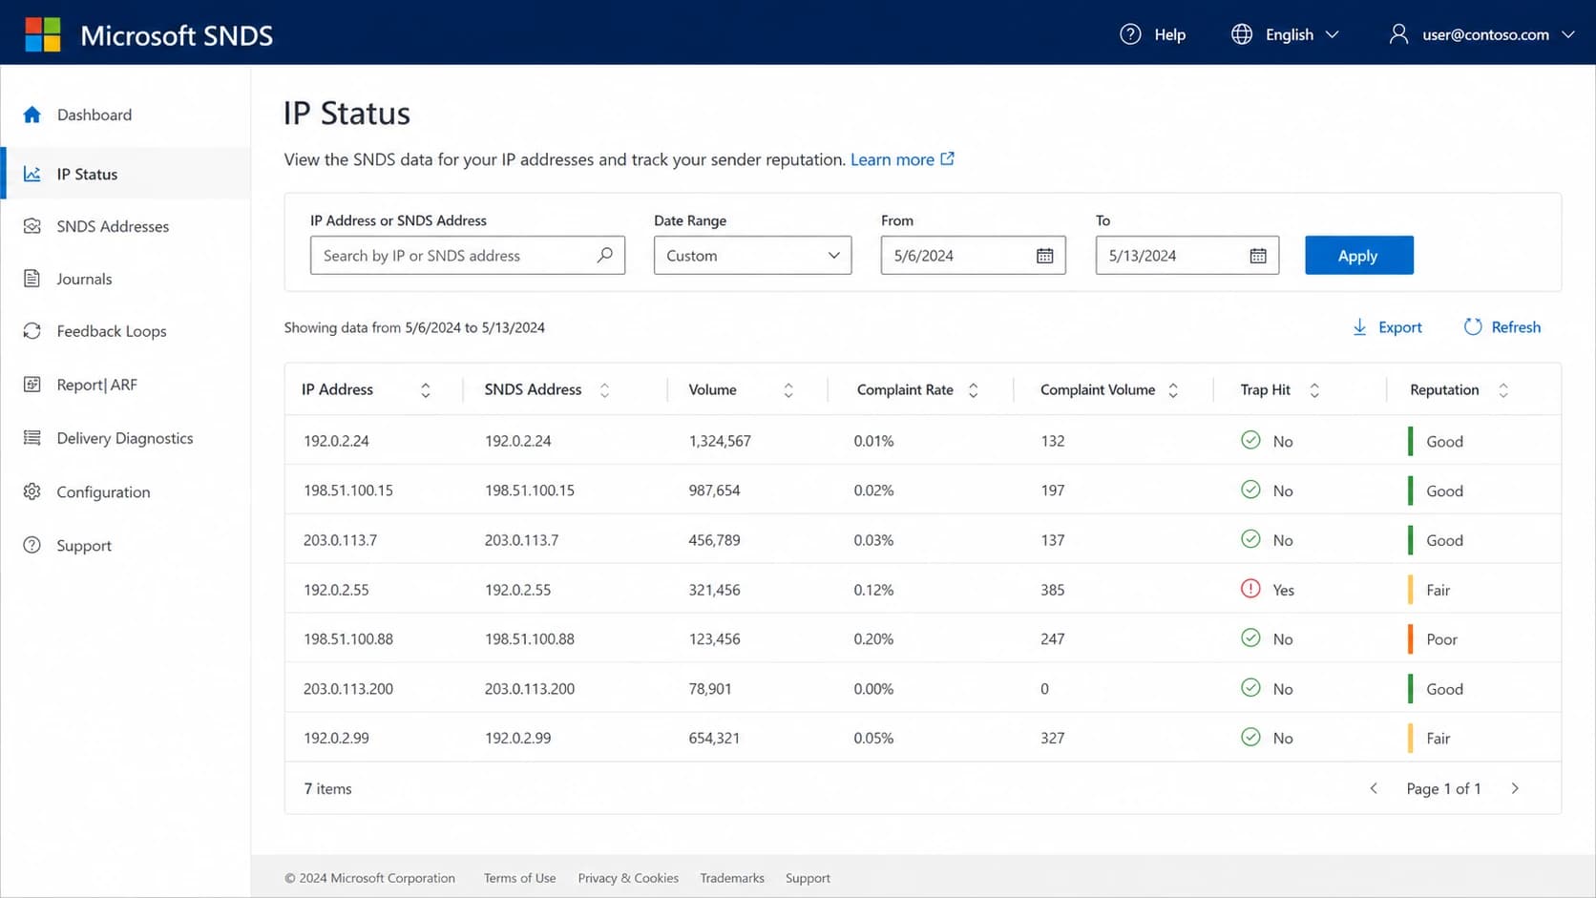Viewport: 1596px width, 898px height.
Task: Sort by Complaint Volume column arrows
Action: point(1173,390)
